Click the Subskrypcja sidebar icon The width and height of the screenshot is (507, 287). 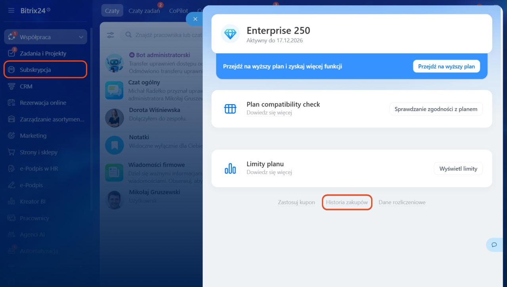click(x=11, y=70)
